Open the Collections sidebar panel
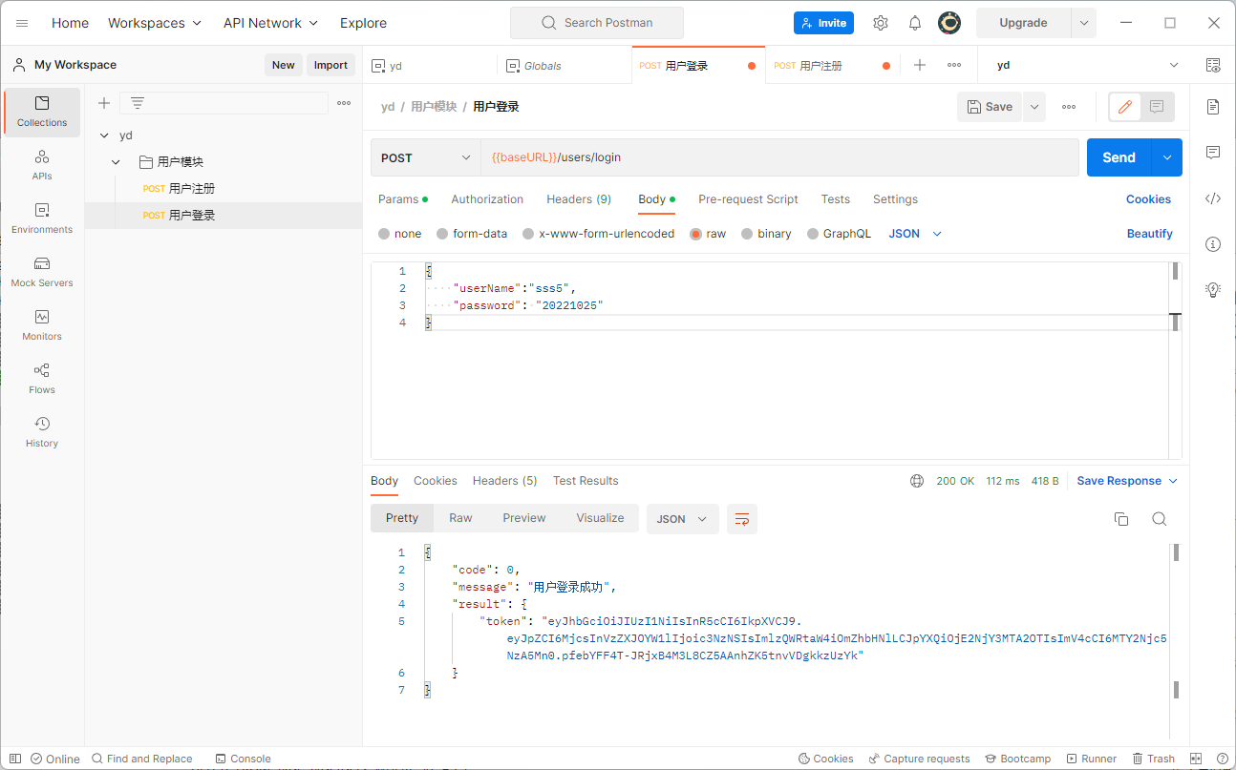Screen dimensions: 1236x770 pos(42,112)
